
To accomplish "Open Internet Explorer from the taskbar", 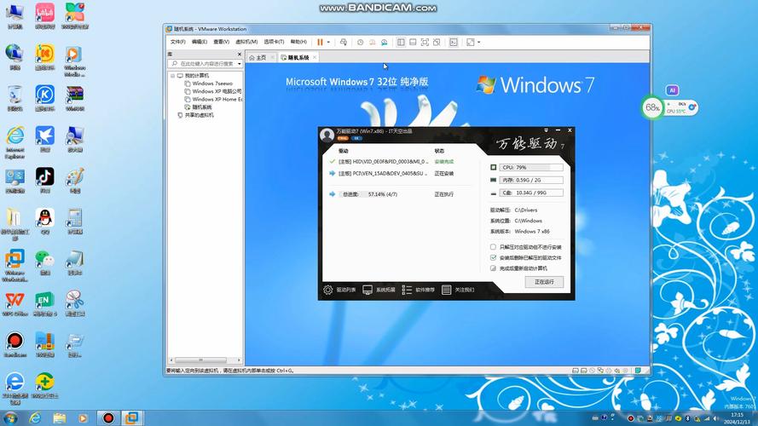I will tap(35, 417).
